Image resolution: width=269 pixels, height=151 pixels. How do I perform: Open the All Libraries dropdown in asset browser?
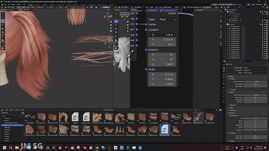(11, 113)
